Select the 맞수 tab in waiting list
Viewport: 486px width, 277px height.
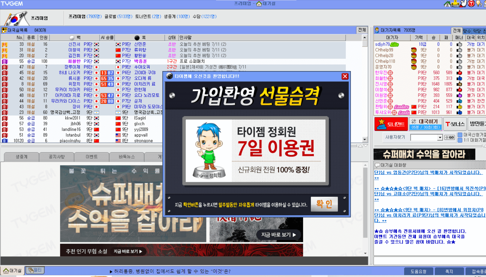[467, 31]
